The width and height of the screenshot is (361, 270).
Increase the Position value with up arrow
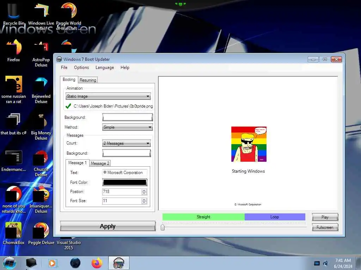pos(144,190)
